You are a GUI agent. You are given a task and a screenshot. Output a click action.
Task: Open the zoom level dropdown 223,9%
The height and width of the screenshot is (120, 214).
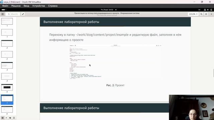(x=193, y=14)
